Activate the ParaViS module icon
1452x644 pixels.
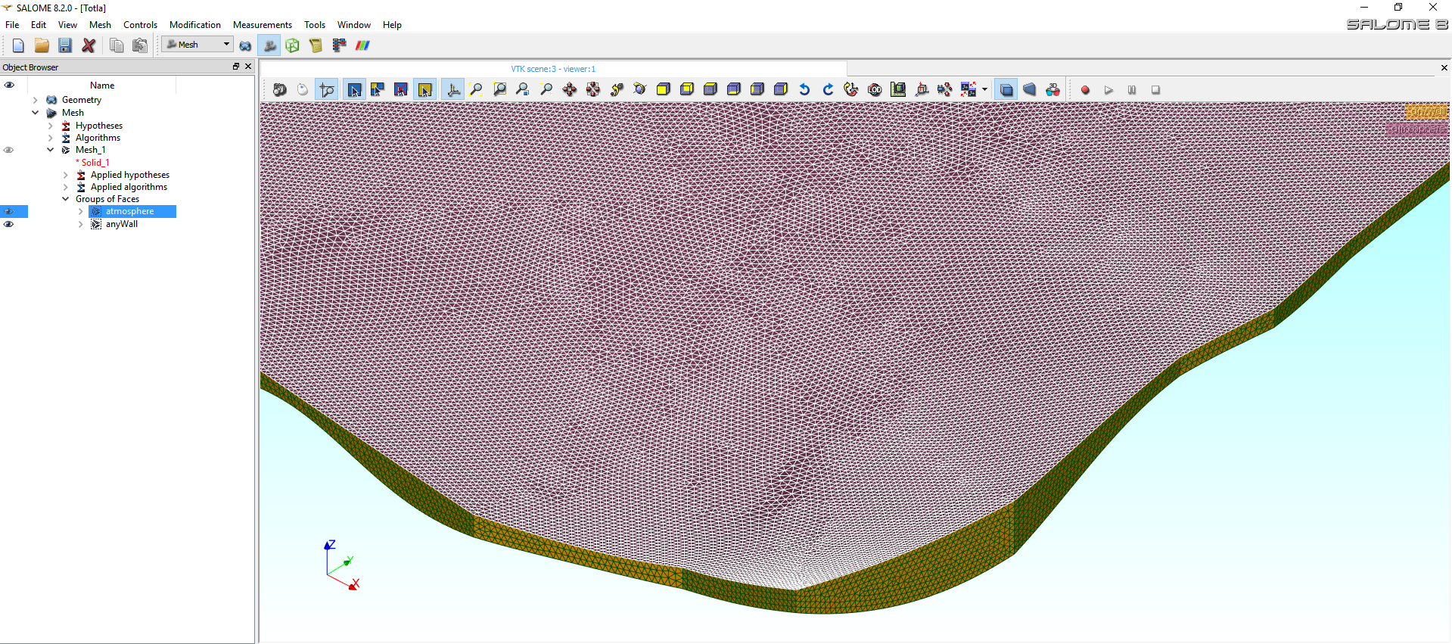pyautogui.click(x=362, y=45)
